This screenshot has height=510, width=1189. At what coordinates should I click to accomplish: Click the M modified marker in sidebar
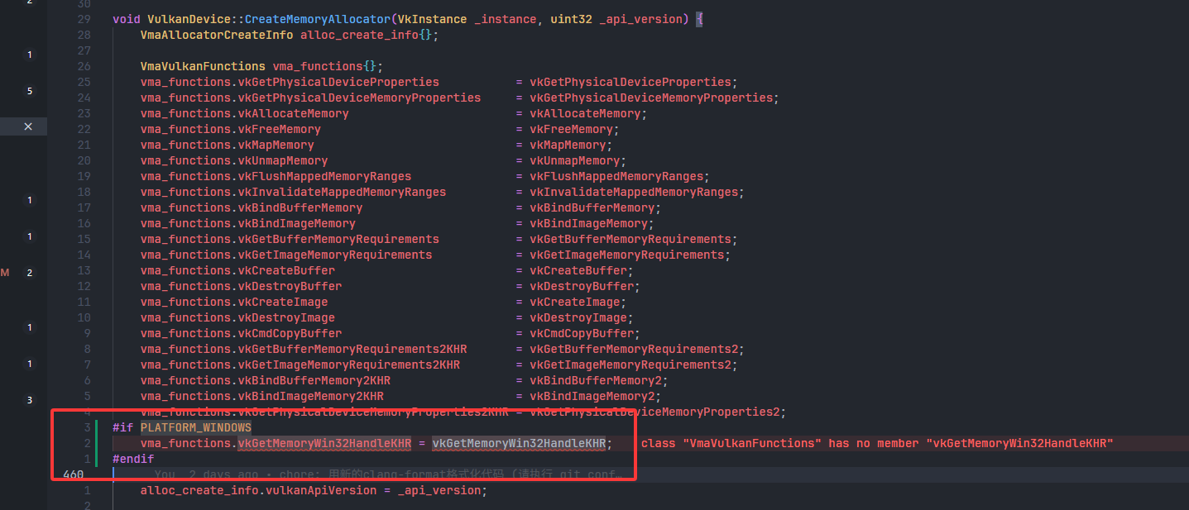click(x=5, y=272)
